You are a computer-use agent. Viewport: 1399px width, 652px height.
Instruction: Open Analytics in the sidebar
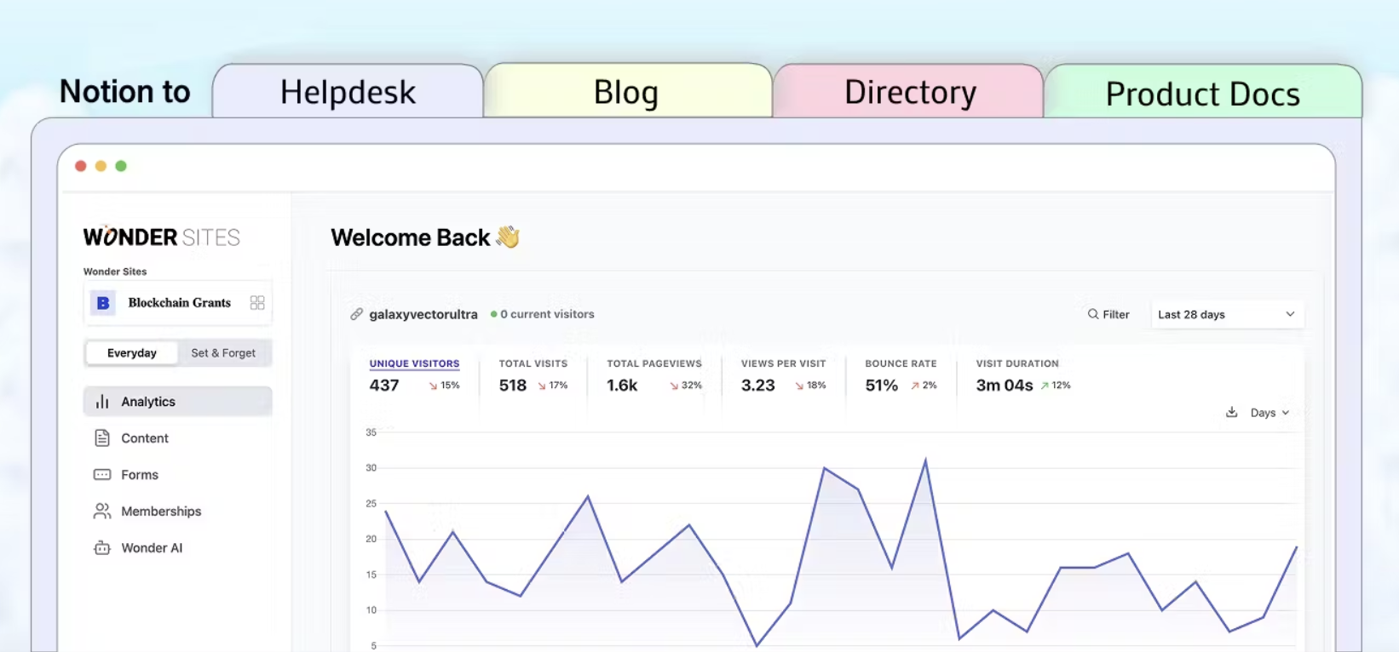tap(177, 402)
